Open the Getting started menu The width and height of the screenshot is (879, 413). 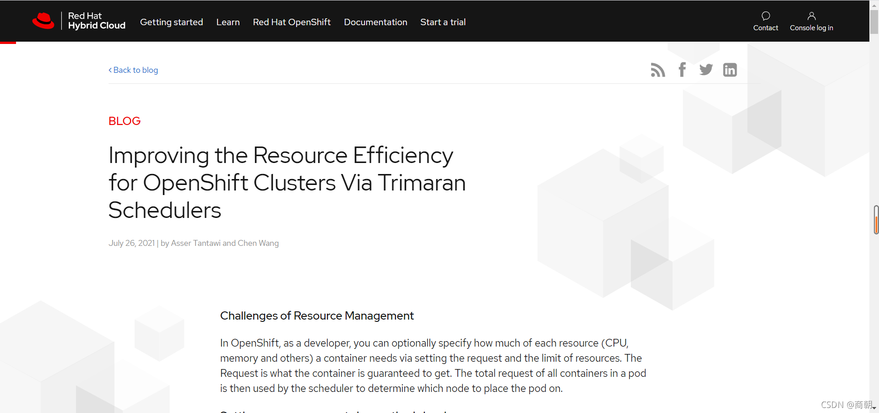(171, 22)
